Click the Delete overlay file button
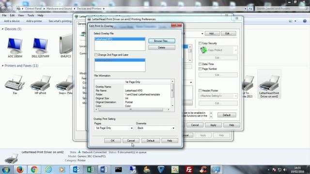Image resolution: width=310 pixels, height=174 pixels. (161, 47)
